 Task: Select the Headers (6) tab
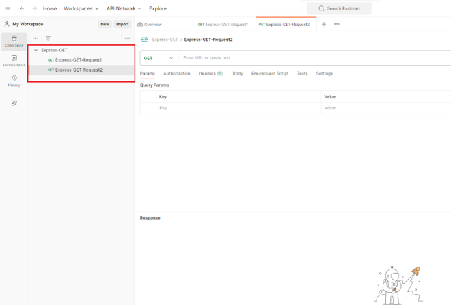pyautogui.click(x=210, y=74)
